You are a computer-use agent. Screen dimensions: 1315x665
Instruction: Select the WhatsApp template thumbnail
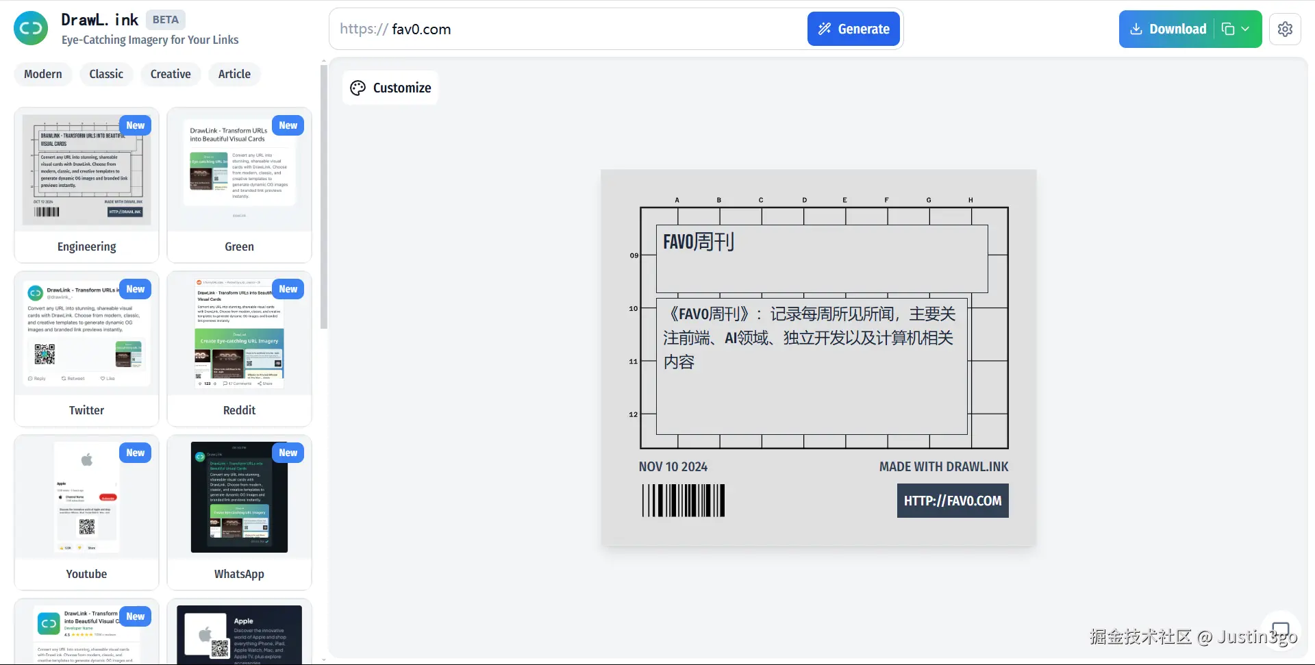[239, 498]
